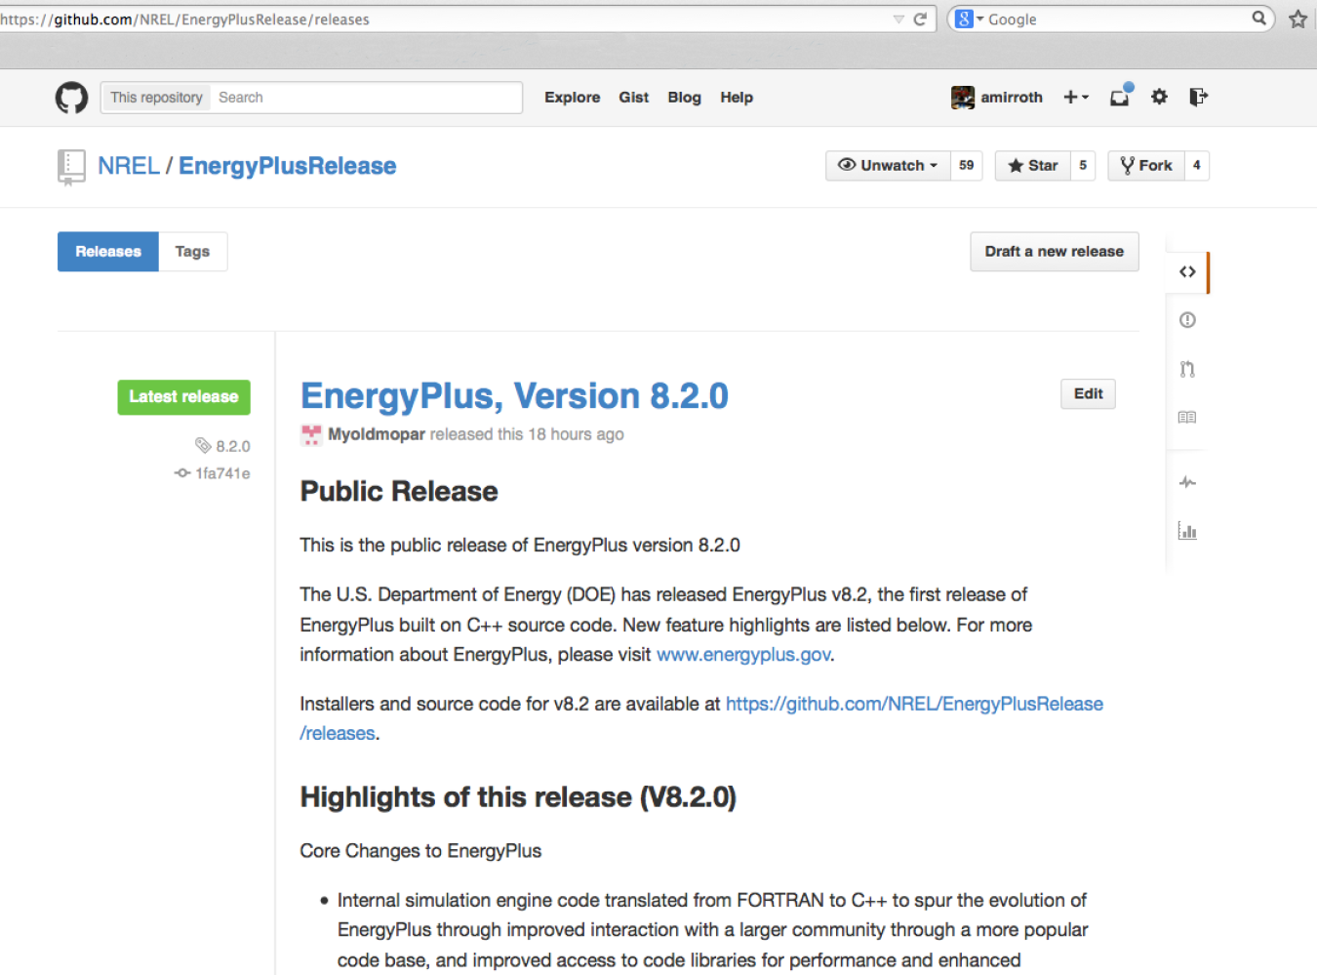Open amirroth profile username link

[x=1012, y=98]
